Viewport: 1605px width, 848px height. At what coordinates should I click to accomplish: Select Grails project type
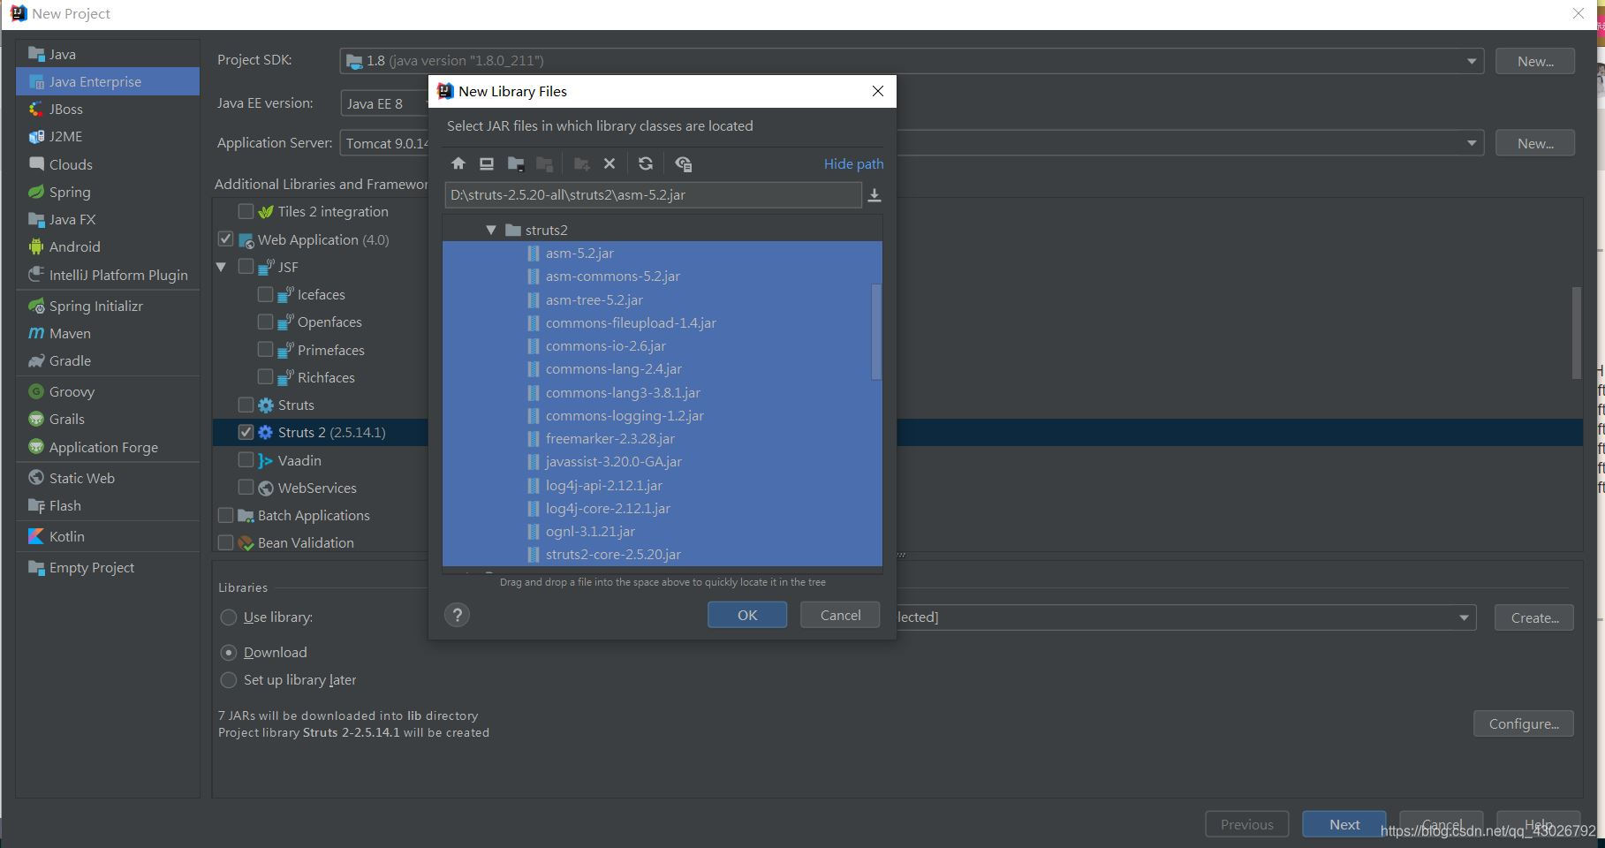tap(108, 419)
